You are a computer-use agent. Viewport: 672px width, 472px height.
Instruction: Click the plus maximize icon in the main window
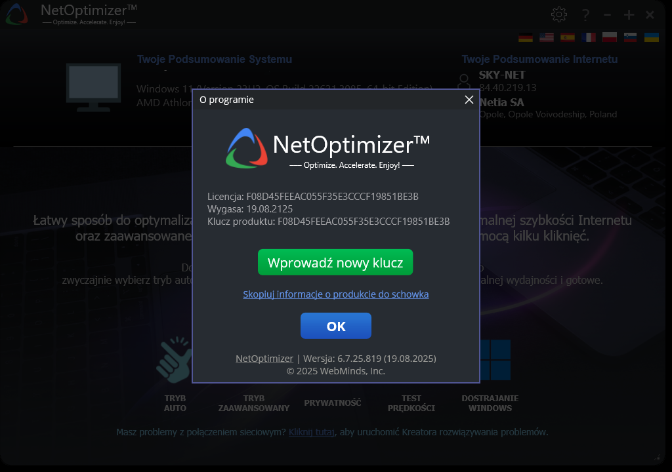point(629,15)
